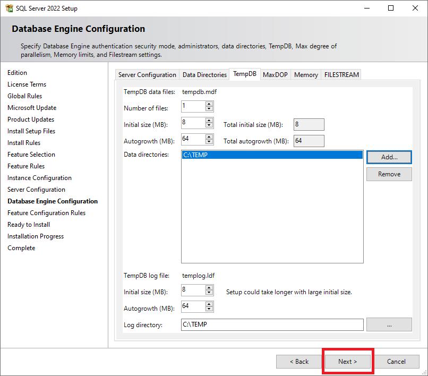The image size is (428, 376).
Task: Open the FILESTREAM tab
Action: coord(341,75)
